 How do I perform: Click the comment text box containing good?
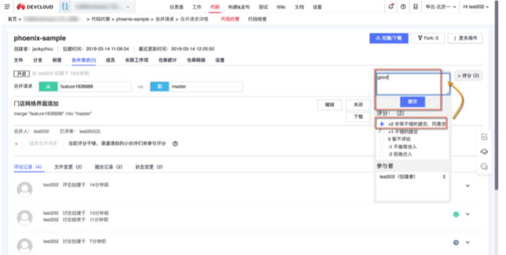[x=413, y=84]
